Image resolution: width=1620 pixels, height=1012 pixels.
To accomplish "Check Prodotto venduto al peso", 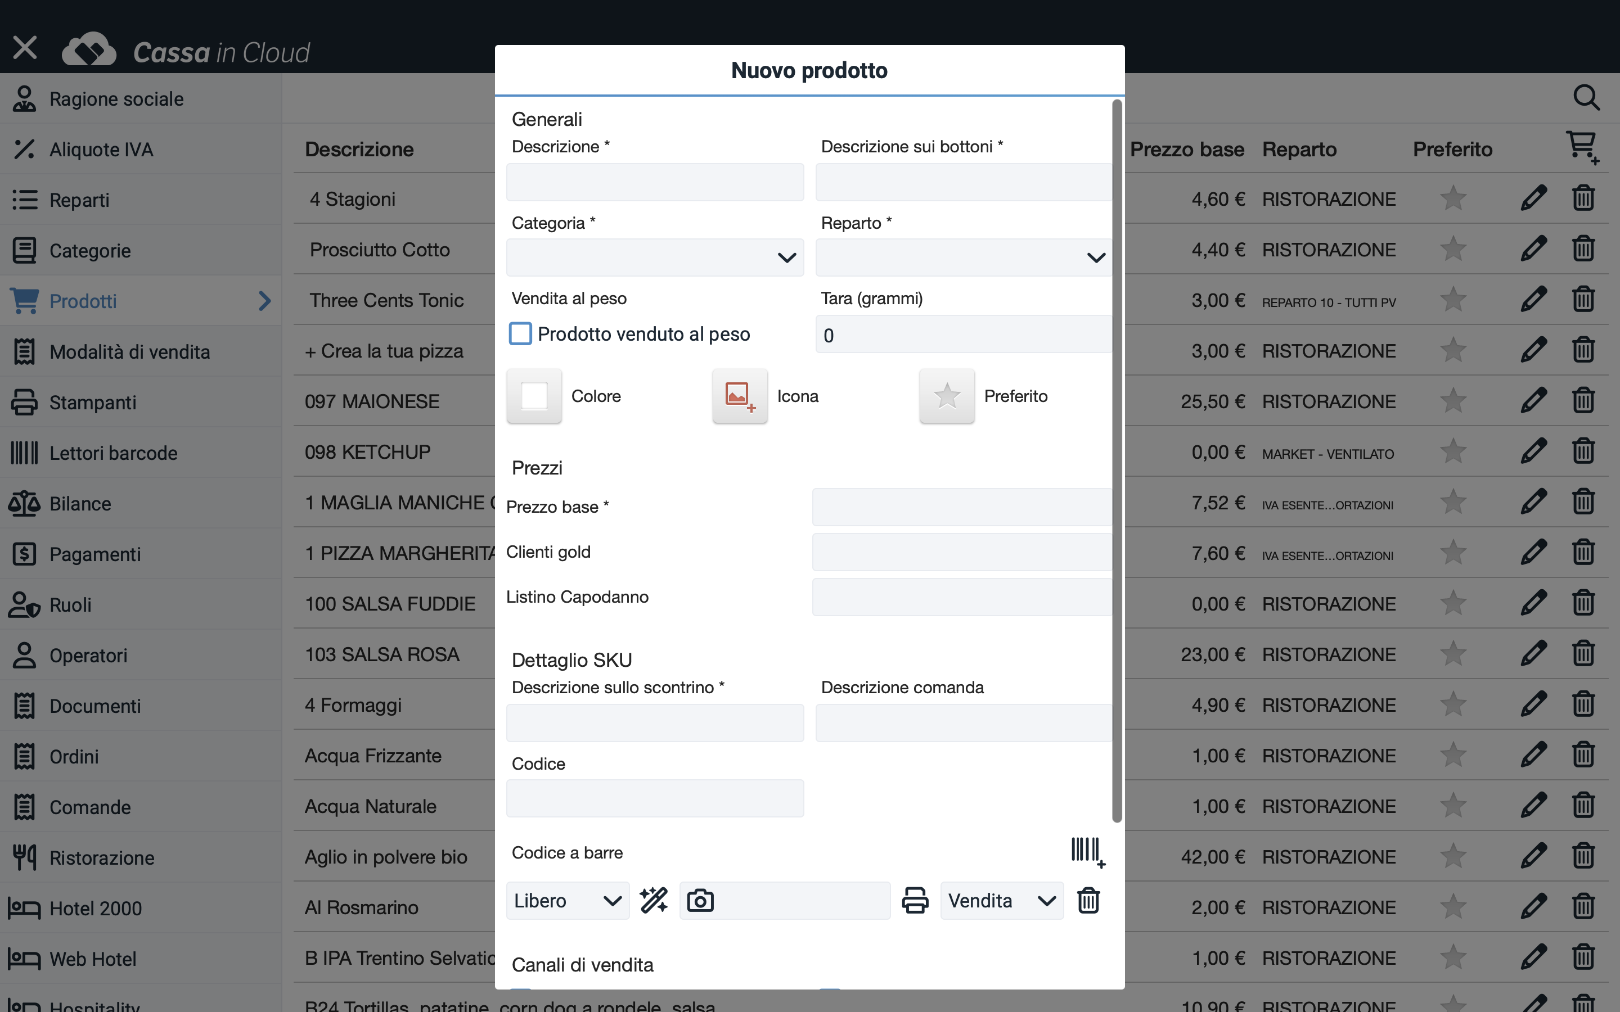I will coord(520,333).
